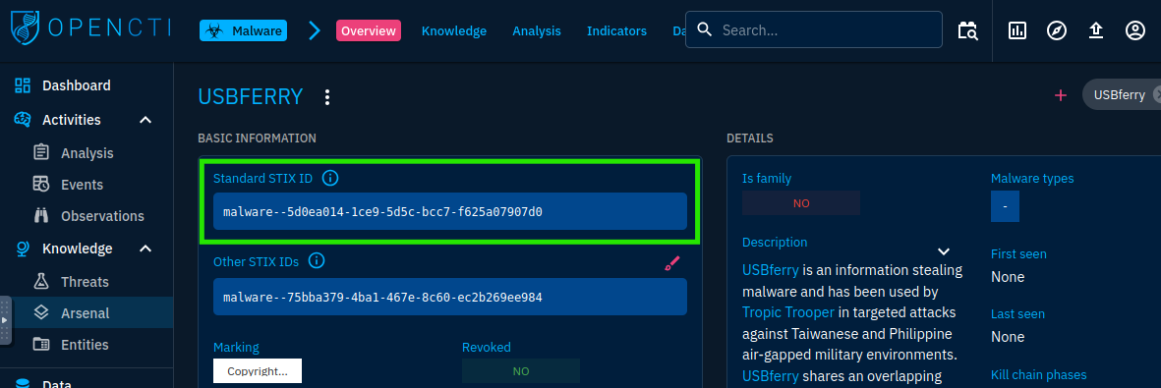
Task: Click the Arsenal layers icon
Action: [41, 312]
